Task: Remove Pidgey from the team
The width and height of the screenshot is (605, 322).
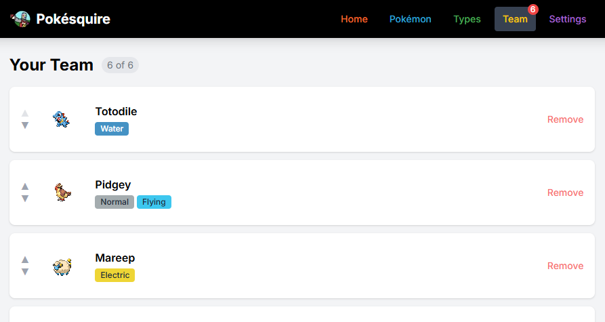Action: pos(565,193)
